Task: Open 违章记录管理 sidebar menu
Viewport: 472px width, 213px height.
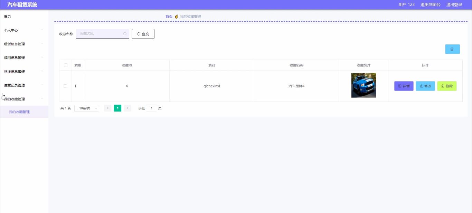Action: 24,85
